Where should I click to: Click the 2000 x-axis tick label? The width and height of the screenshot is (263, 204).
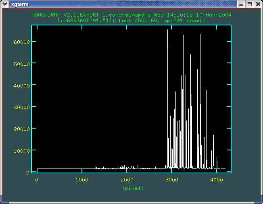coord(127,180)
